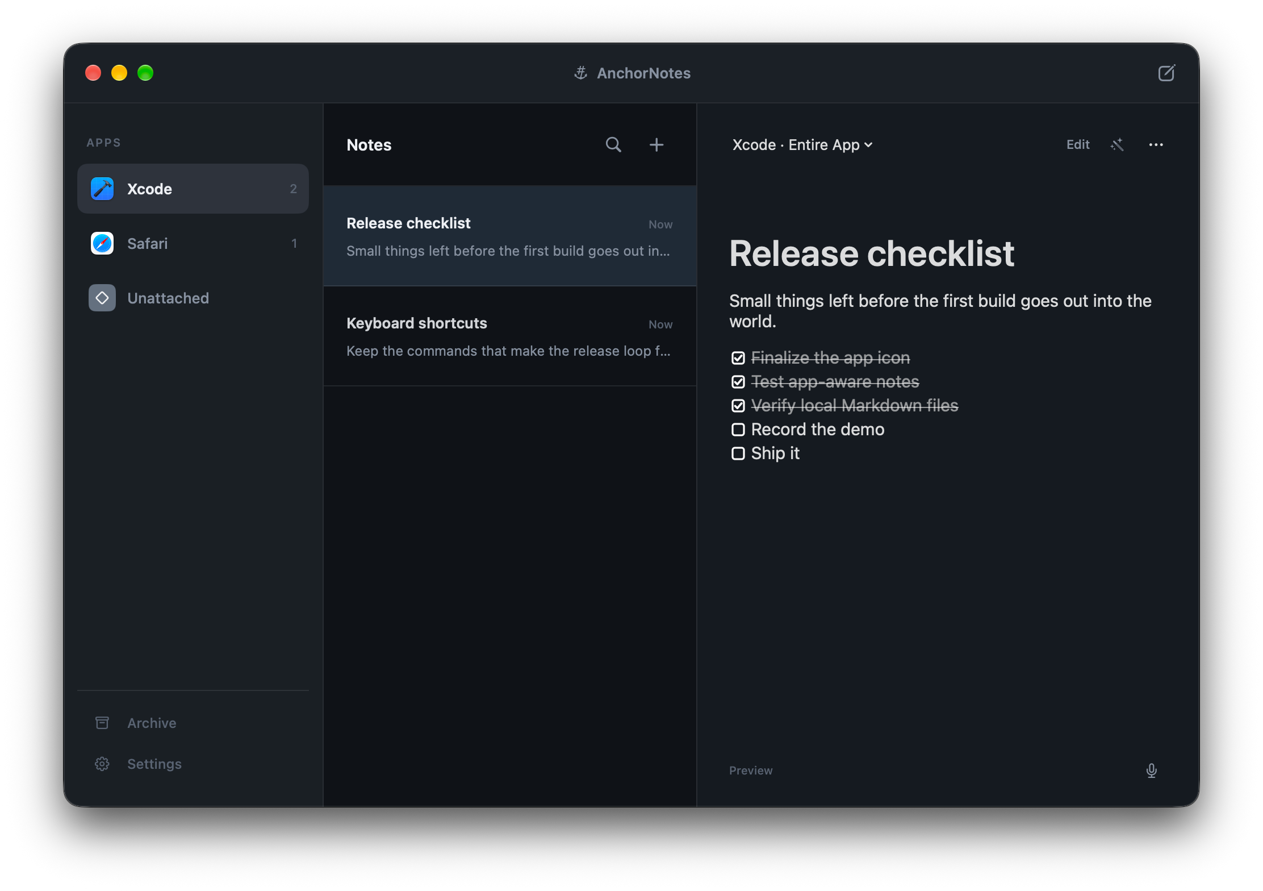The image size is (1263, 891).
Task: Click the Edit button
Action: click(1077, 145)
